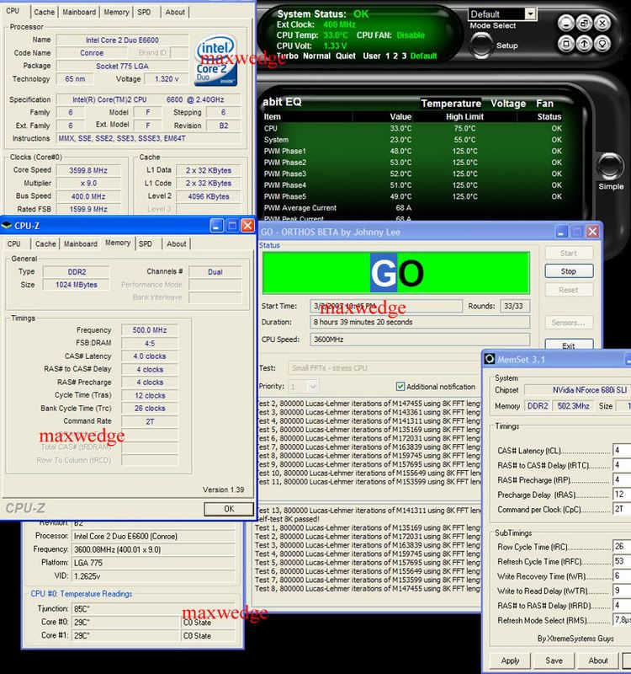Click the Core Speed value 3599.8 MHz
This screenshot has width=631, height=674.
point(88,170)
